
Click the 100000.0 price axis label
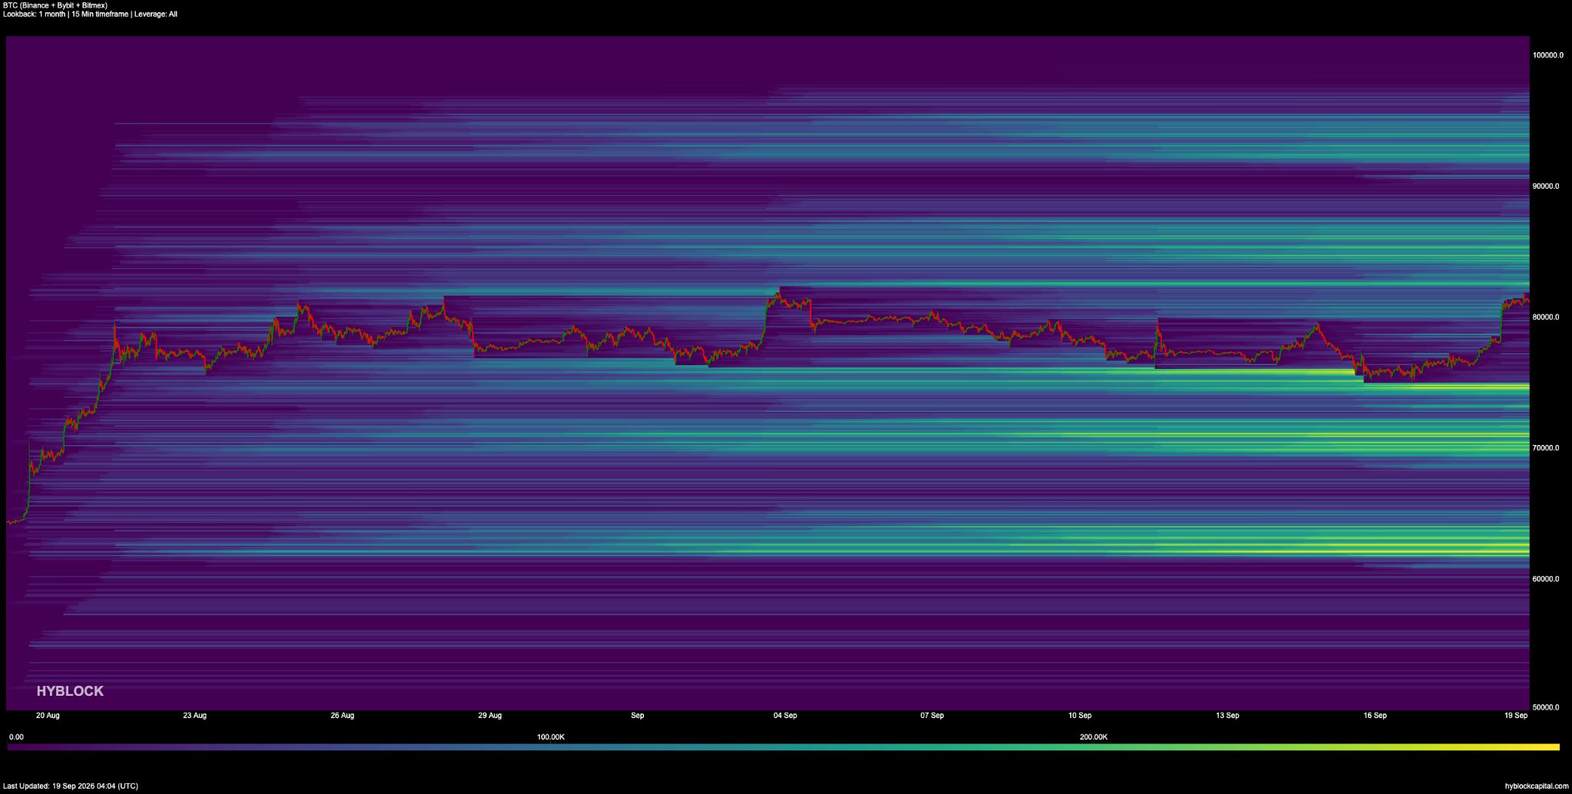1547,55
